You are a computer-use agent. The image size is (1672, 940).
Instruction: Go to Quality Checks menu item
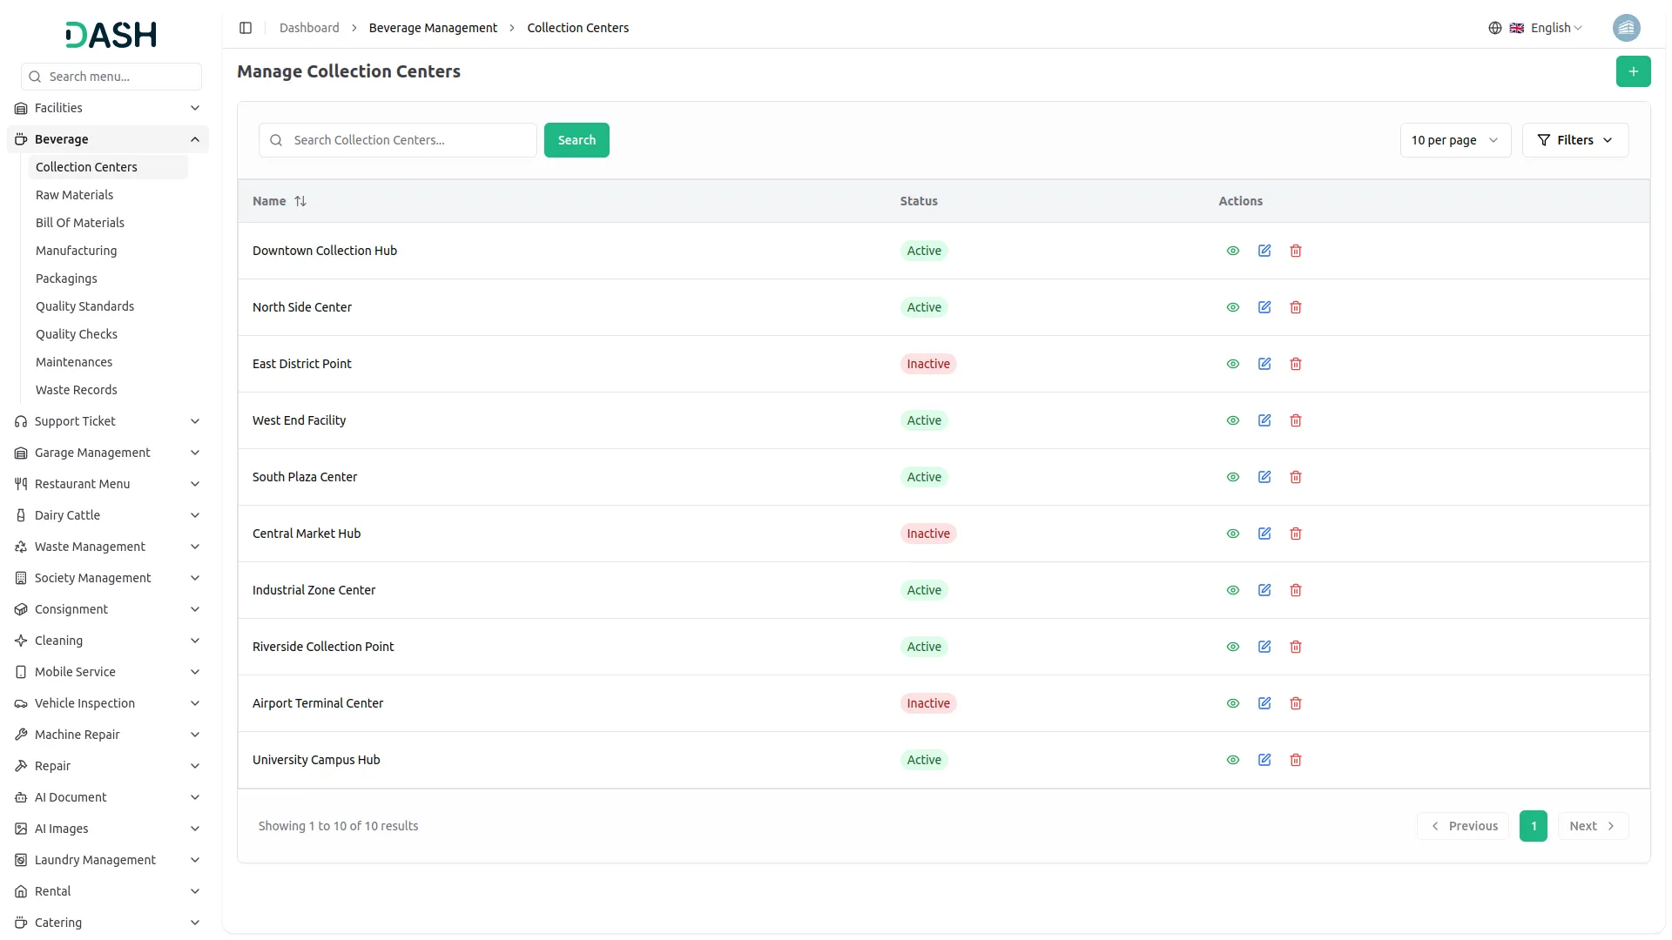pos(77,334)
